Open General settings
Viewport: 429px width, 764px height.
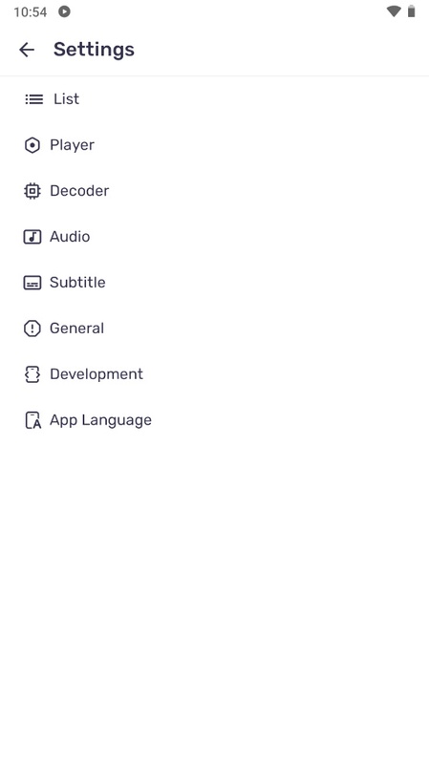coord(214,329)
